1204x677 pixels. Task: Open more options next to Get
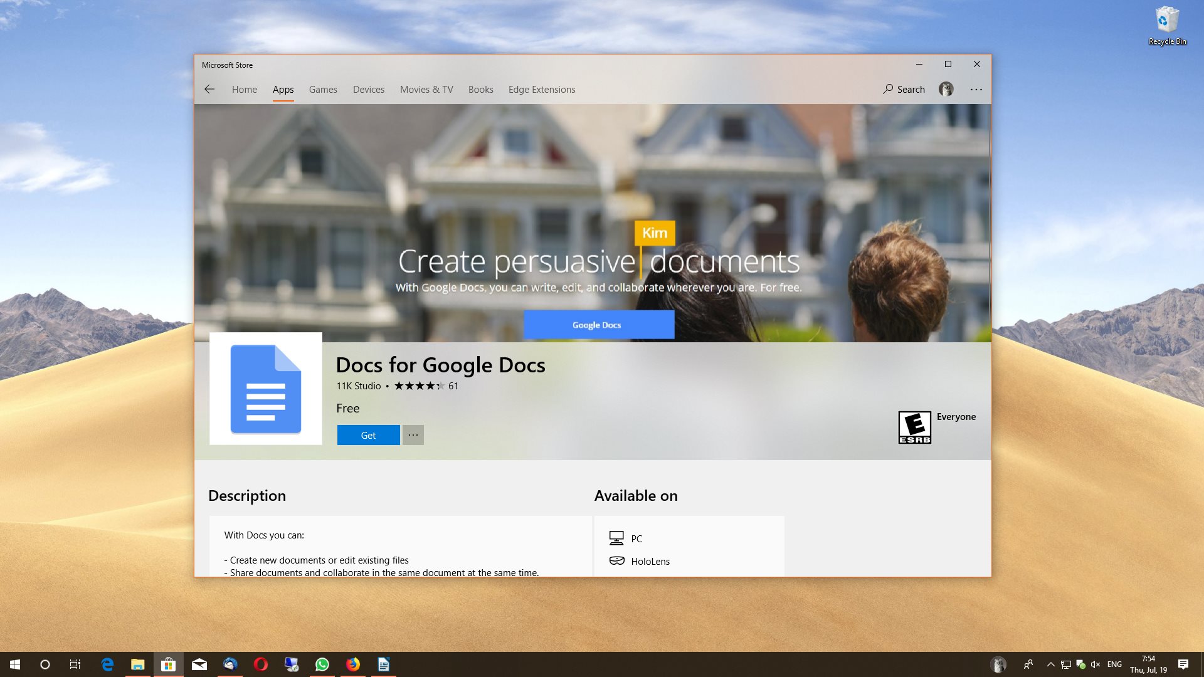[x=413, y=435]
